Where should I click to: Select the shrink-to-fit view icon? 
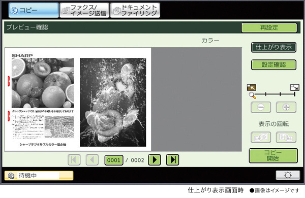tap(252, 87)
